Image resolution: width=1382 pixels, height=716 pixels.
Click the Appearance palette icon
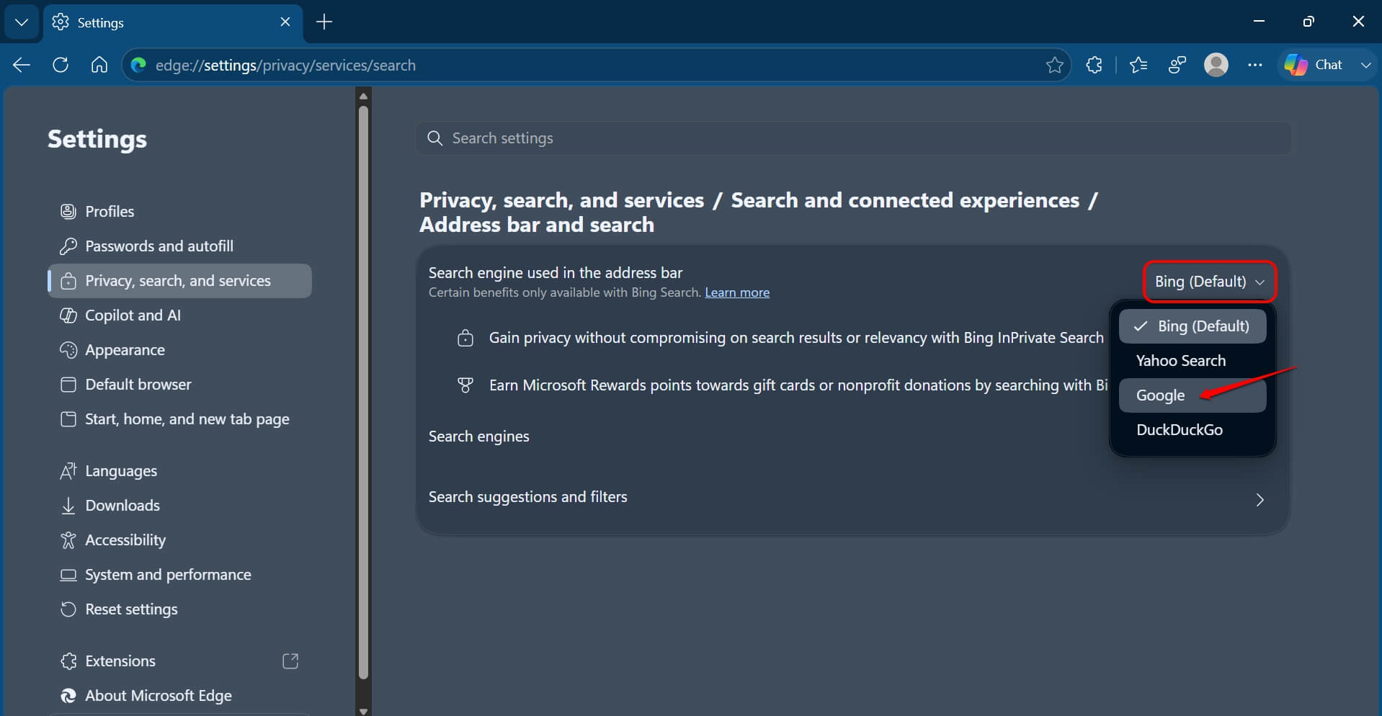pos(68,349)
